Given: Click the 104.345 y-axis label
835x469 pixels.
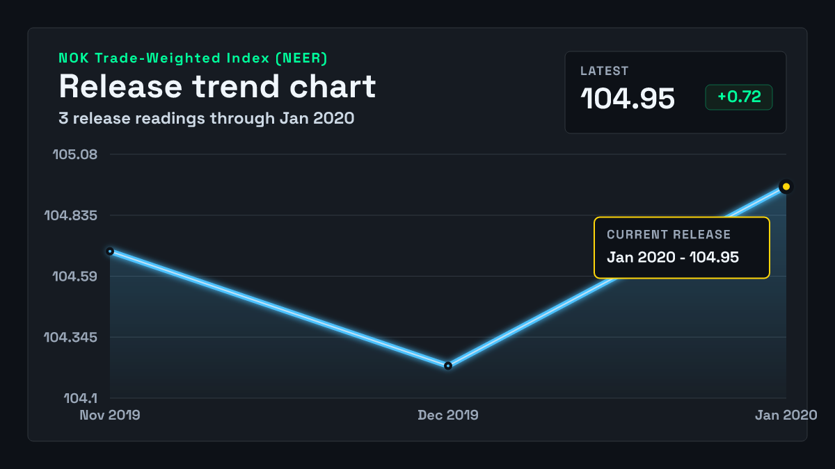Looking at the screenshot, I should [71, 338].
